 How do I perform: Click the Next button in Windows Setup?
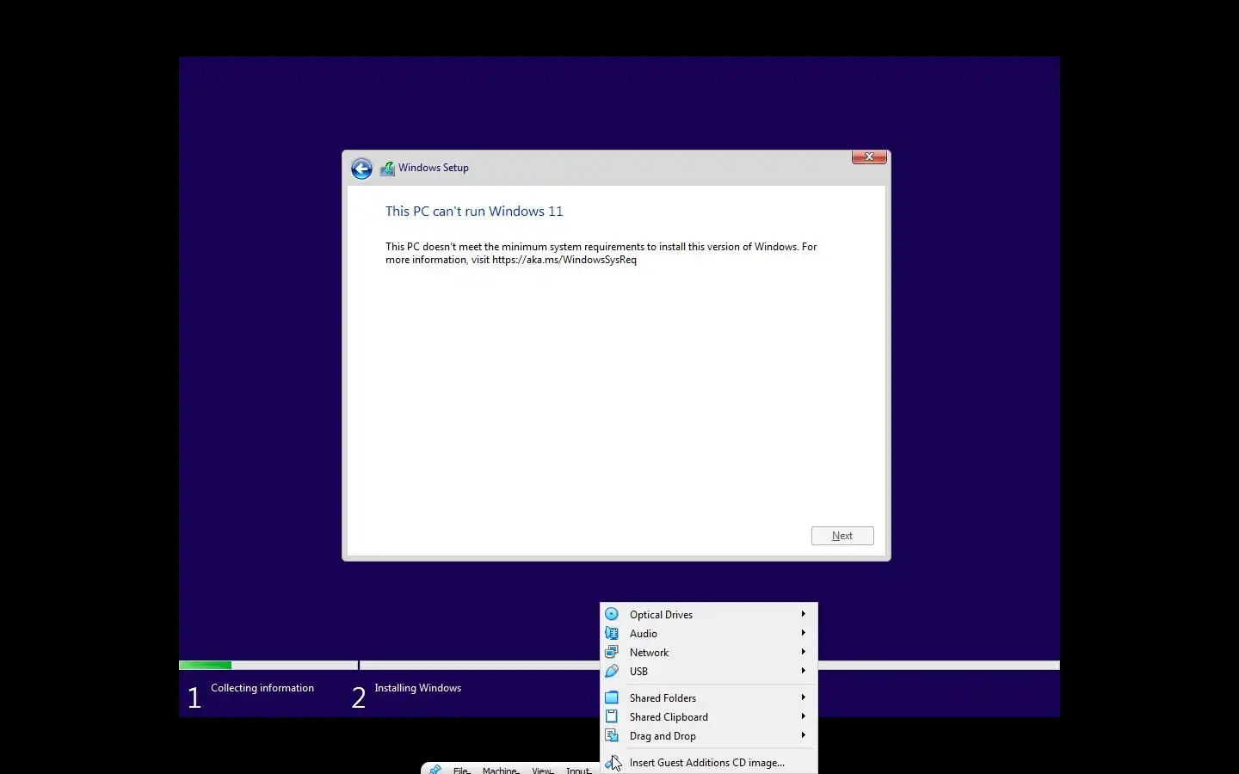(x=842, y=536)
